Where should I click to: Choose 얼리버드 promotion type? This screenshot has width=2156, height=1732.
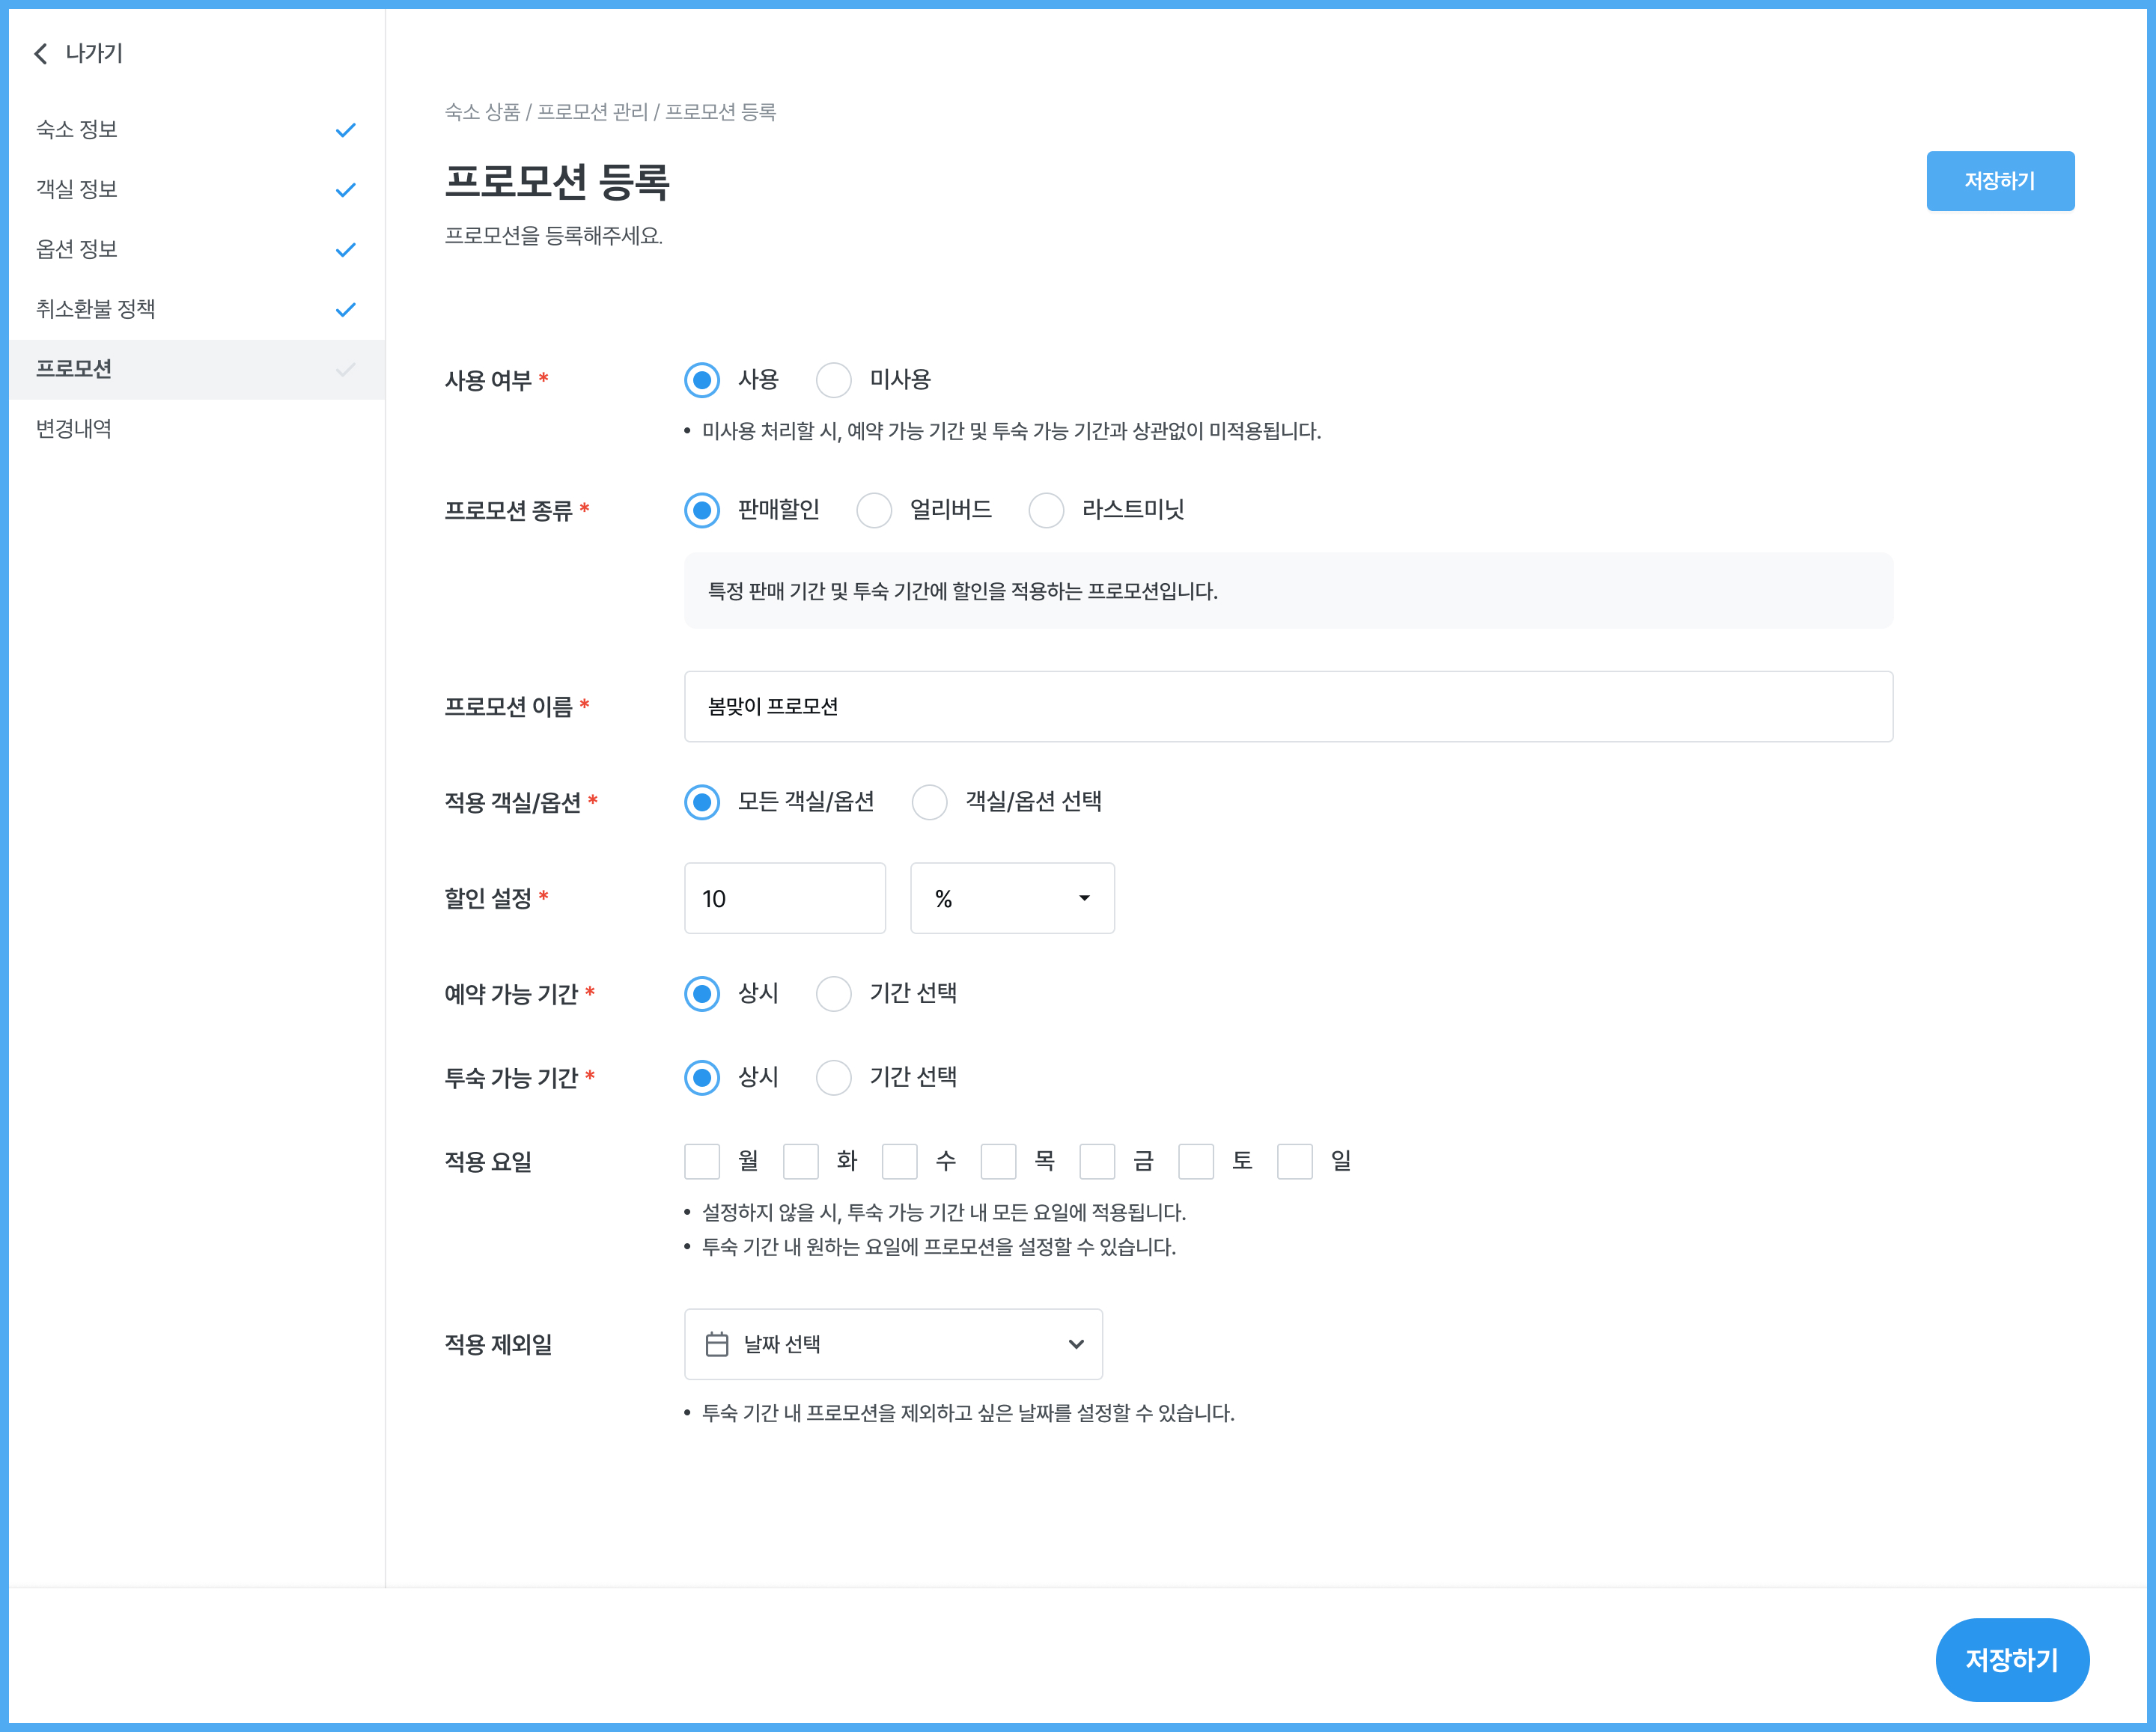click(x=873, y=510)
